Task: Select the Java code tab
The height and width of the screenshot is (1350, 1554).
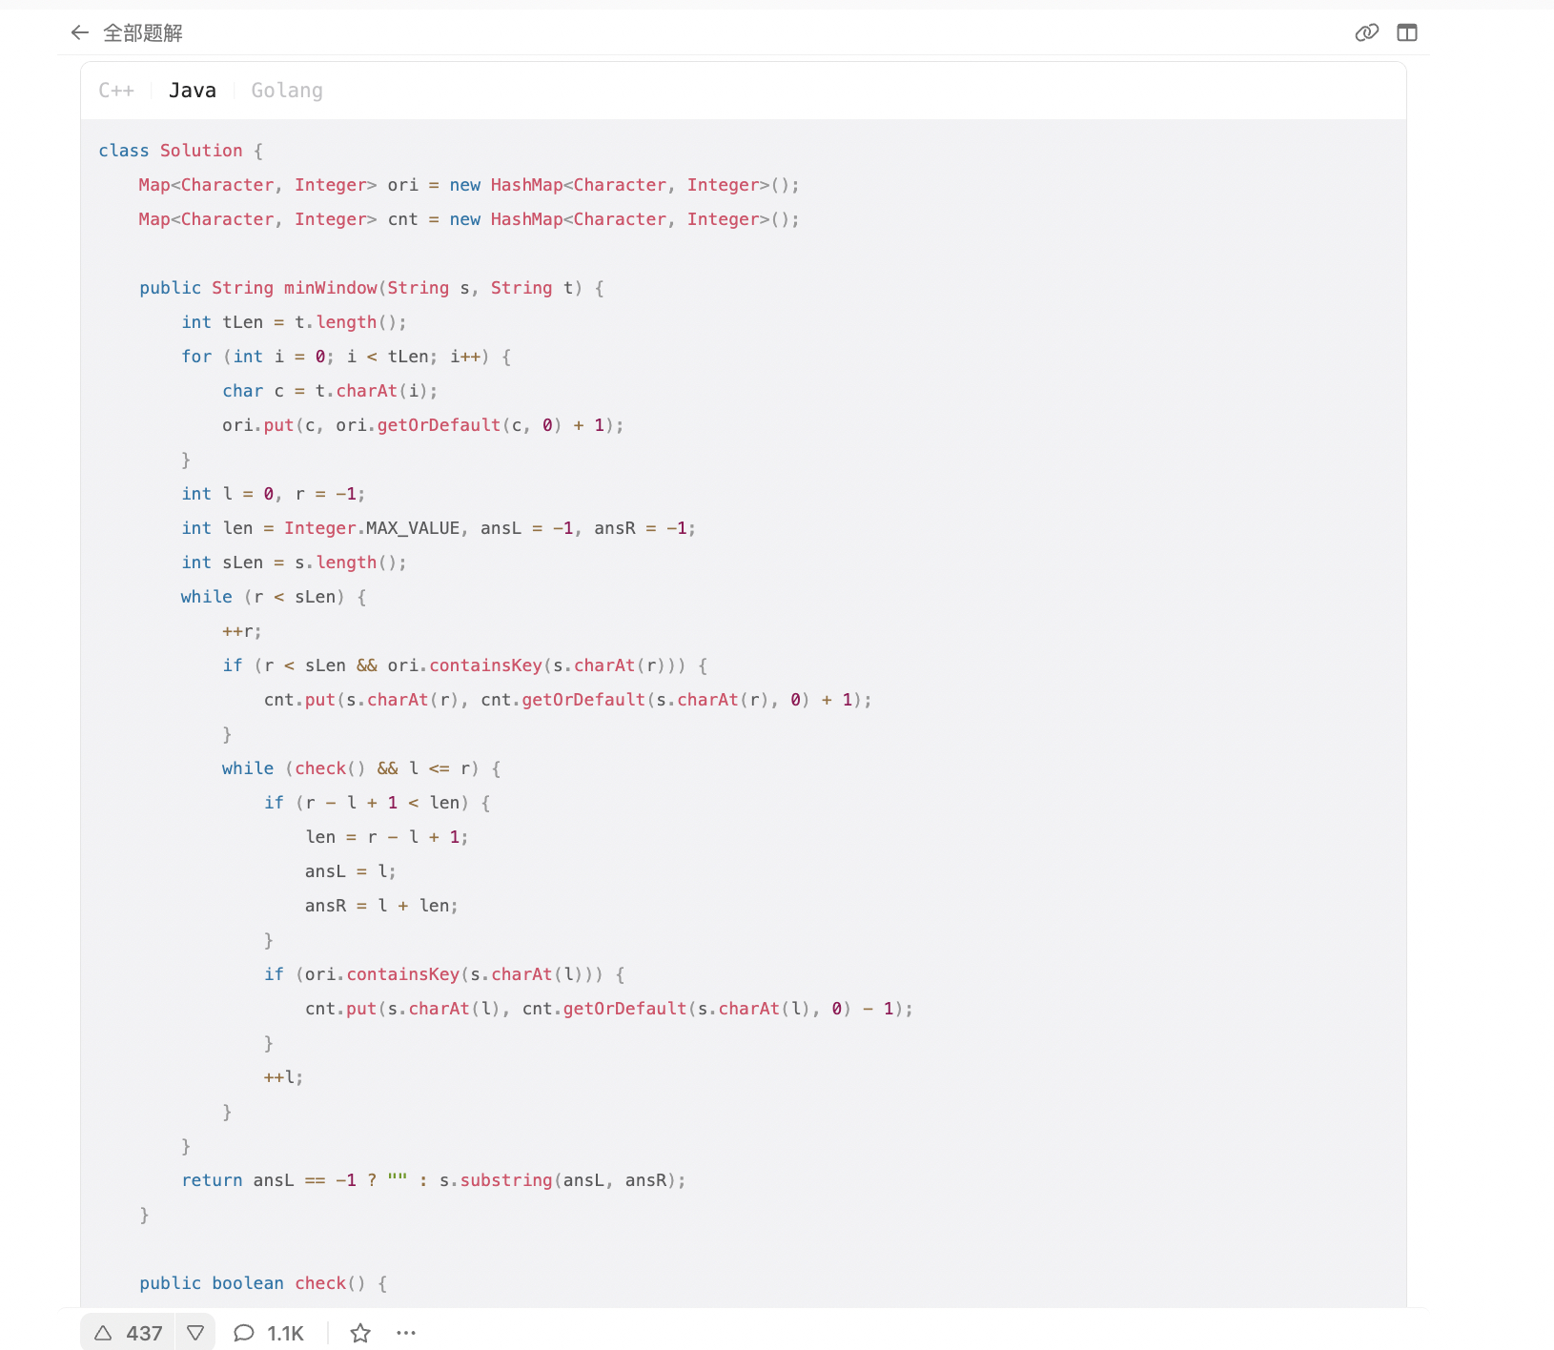Action: 193,91
